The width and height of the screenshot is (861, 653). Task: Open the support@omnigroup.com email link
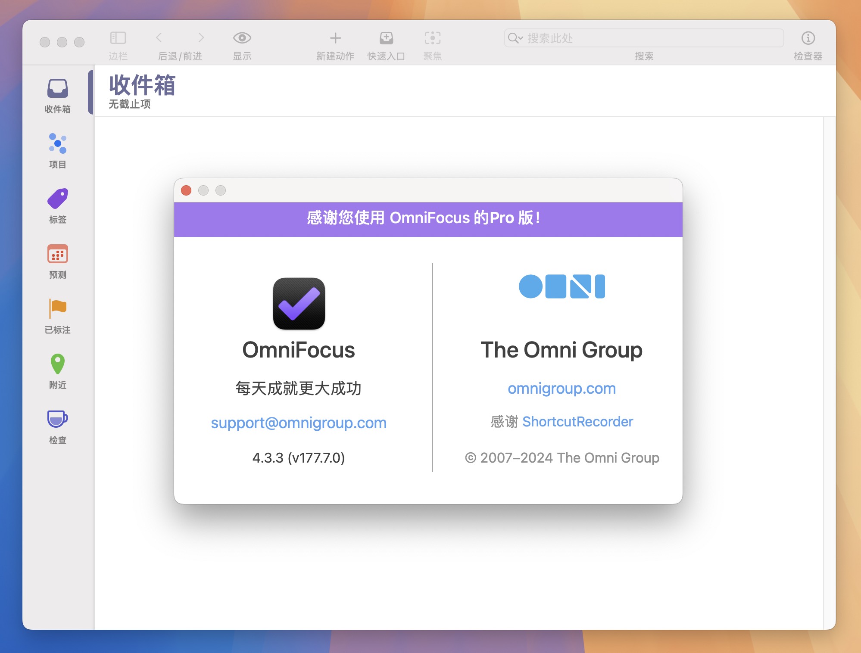(x=299, y=423)
